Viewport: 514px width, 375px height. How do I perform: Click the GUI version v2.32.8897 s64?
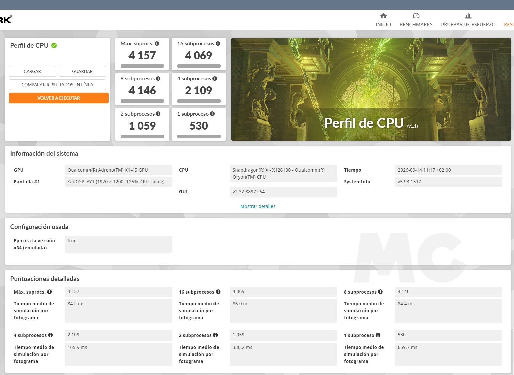283,192
